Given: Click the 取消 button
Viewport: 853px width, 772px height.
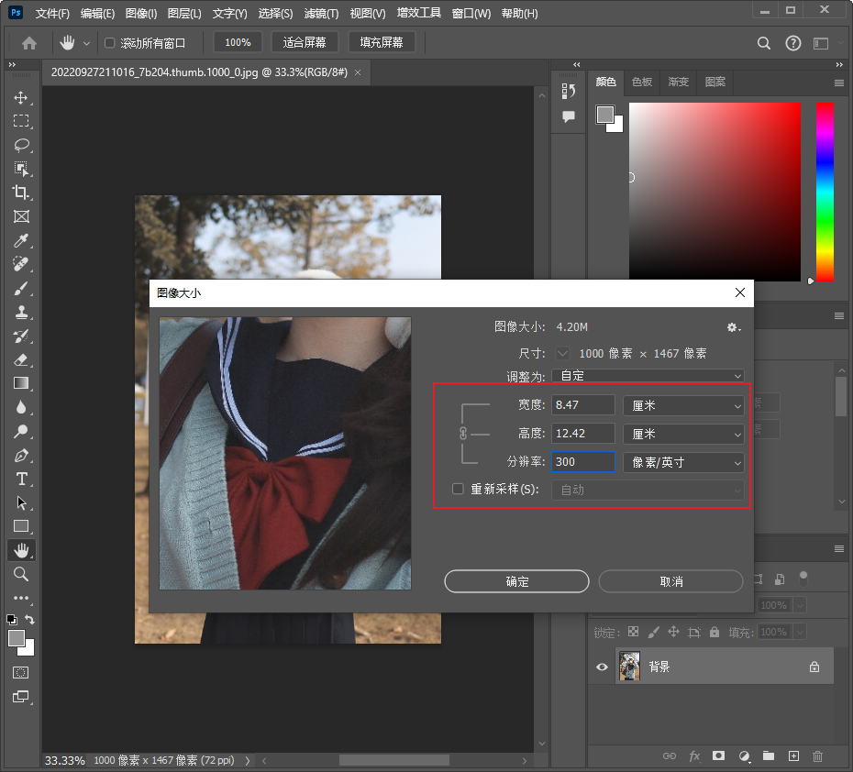Looking at the screenshot, I should point(670,581).
